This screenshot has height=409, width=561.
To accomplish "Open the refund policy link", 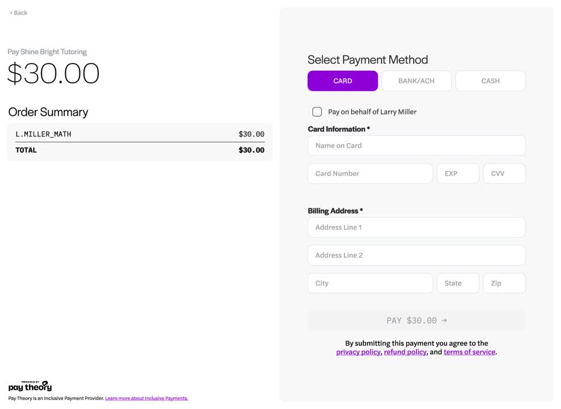I will (x=405, y=352).
